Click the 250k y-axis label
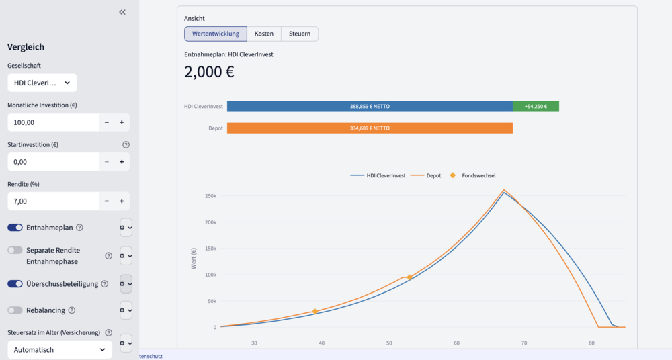Image resolution: width=672 pixels, height=360 pixels. tap(210, 196)
